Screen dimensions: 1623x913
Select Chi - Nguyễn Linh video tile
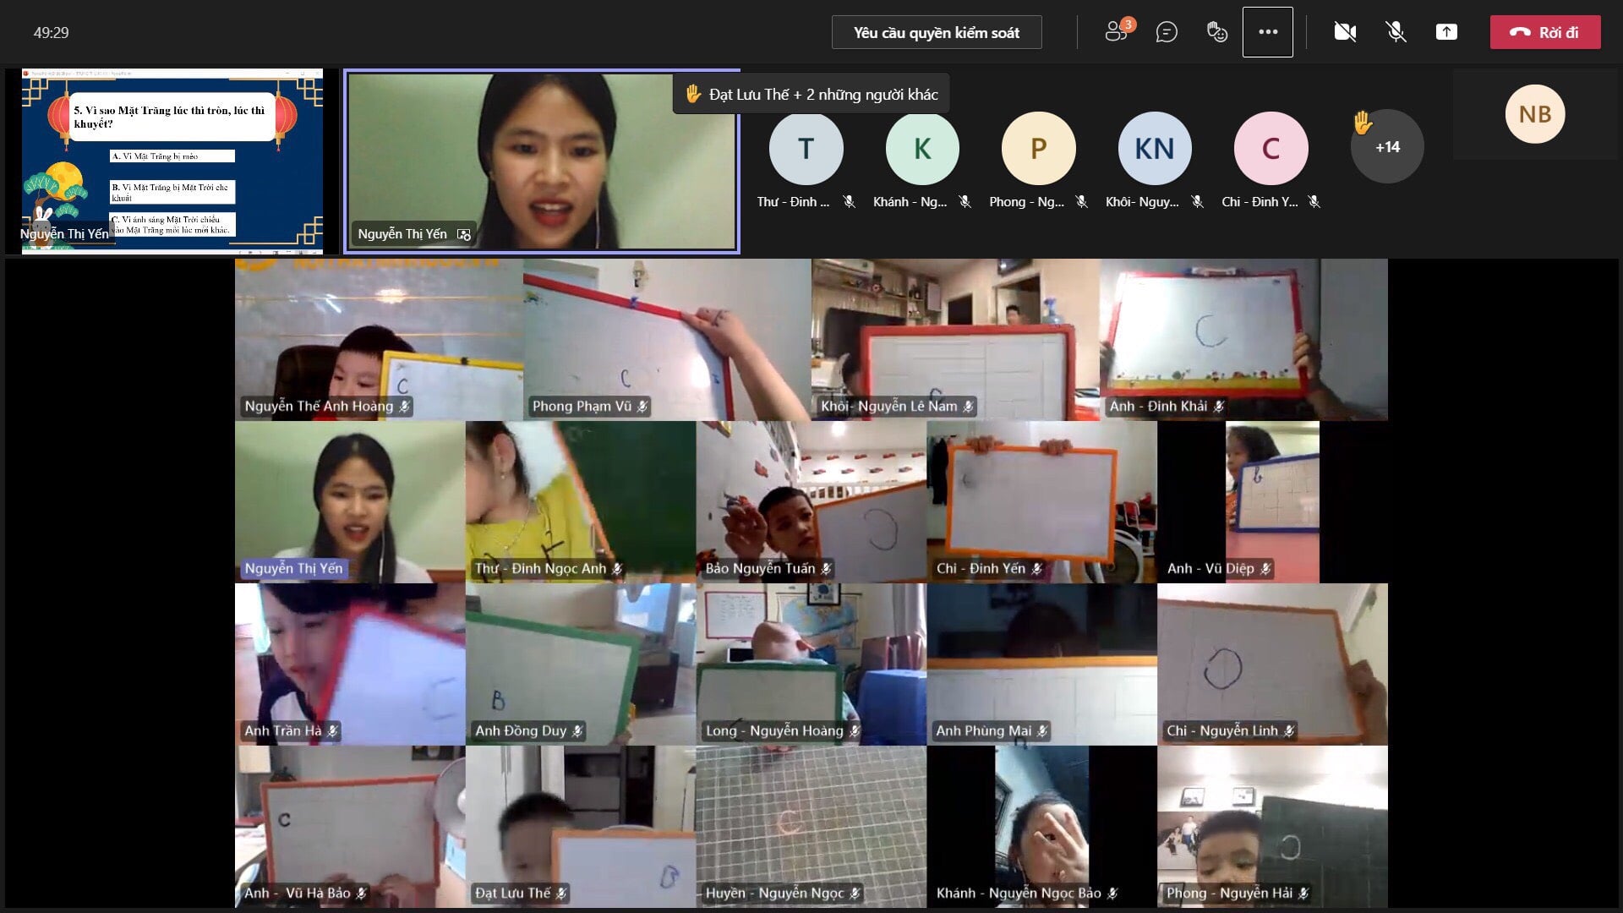pos(1271,664)
